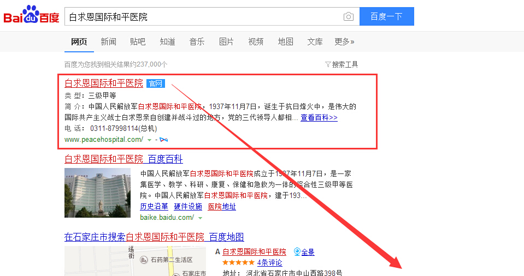Click the 查看百科>> link
The image size is (524, 276).
319,117
